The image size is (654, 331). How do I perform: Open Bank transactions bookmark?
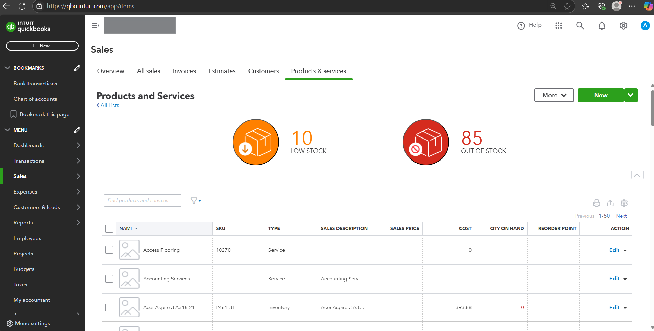coord(35,84)
